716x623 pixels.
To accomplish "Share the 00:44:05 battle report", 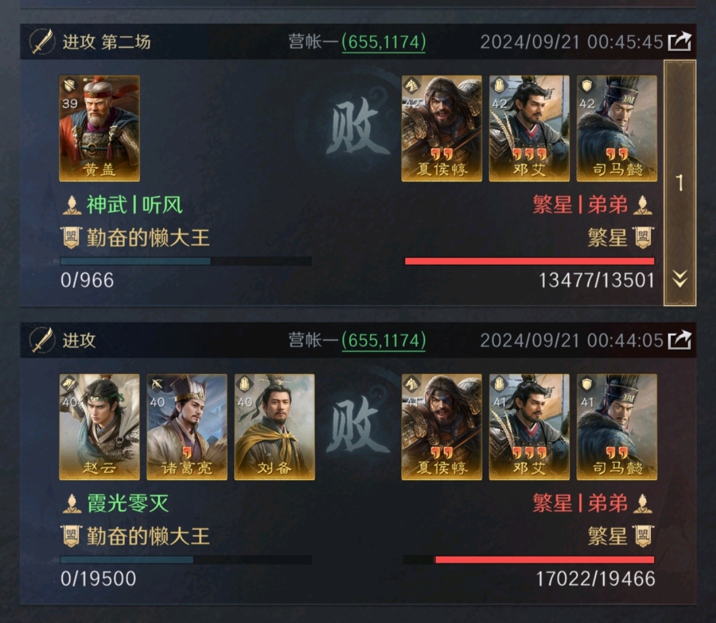I will tap(679, 340).
